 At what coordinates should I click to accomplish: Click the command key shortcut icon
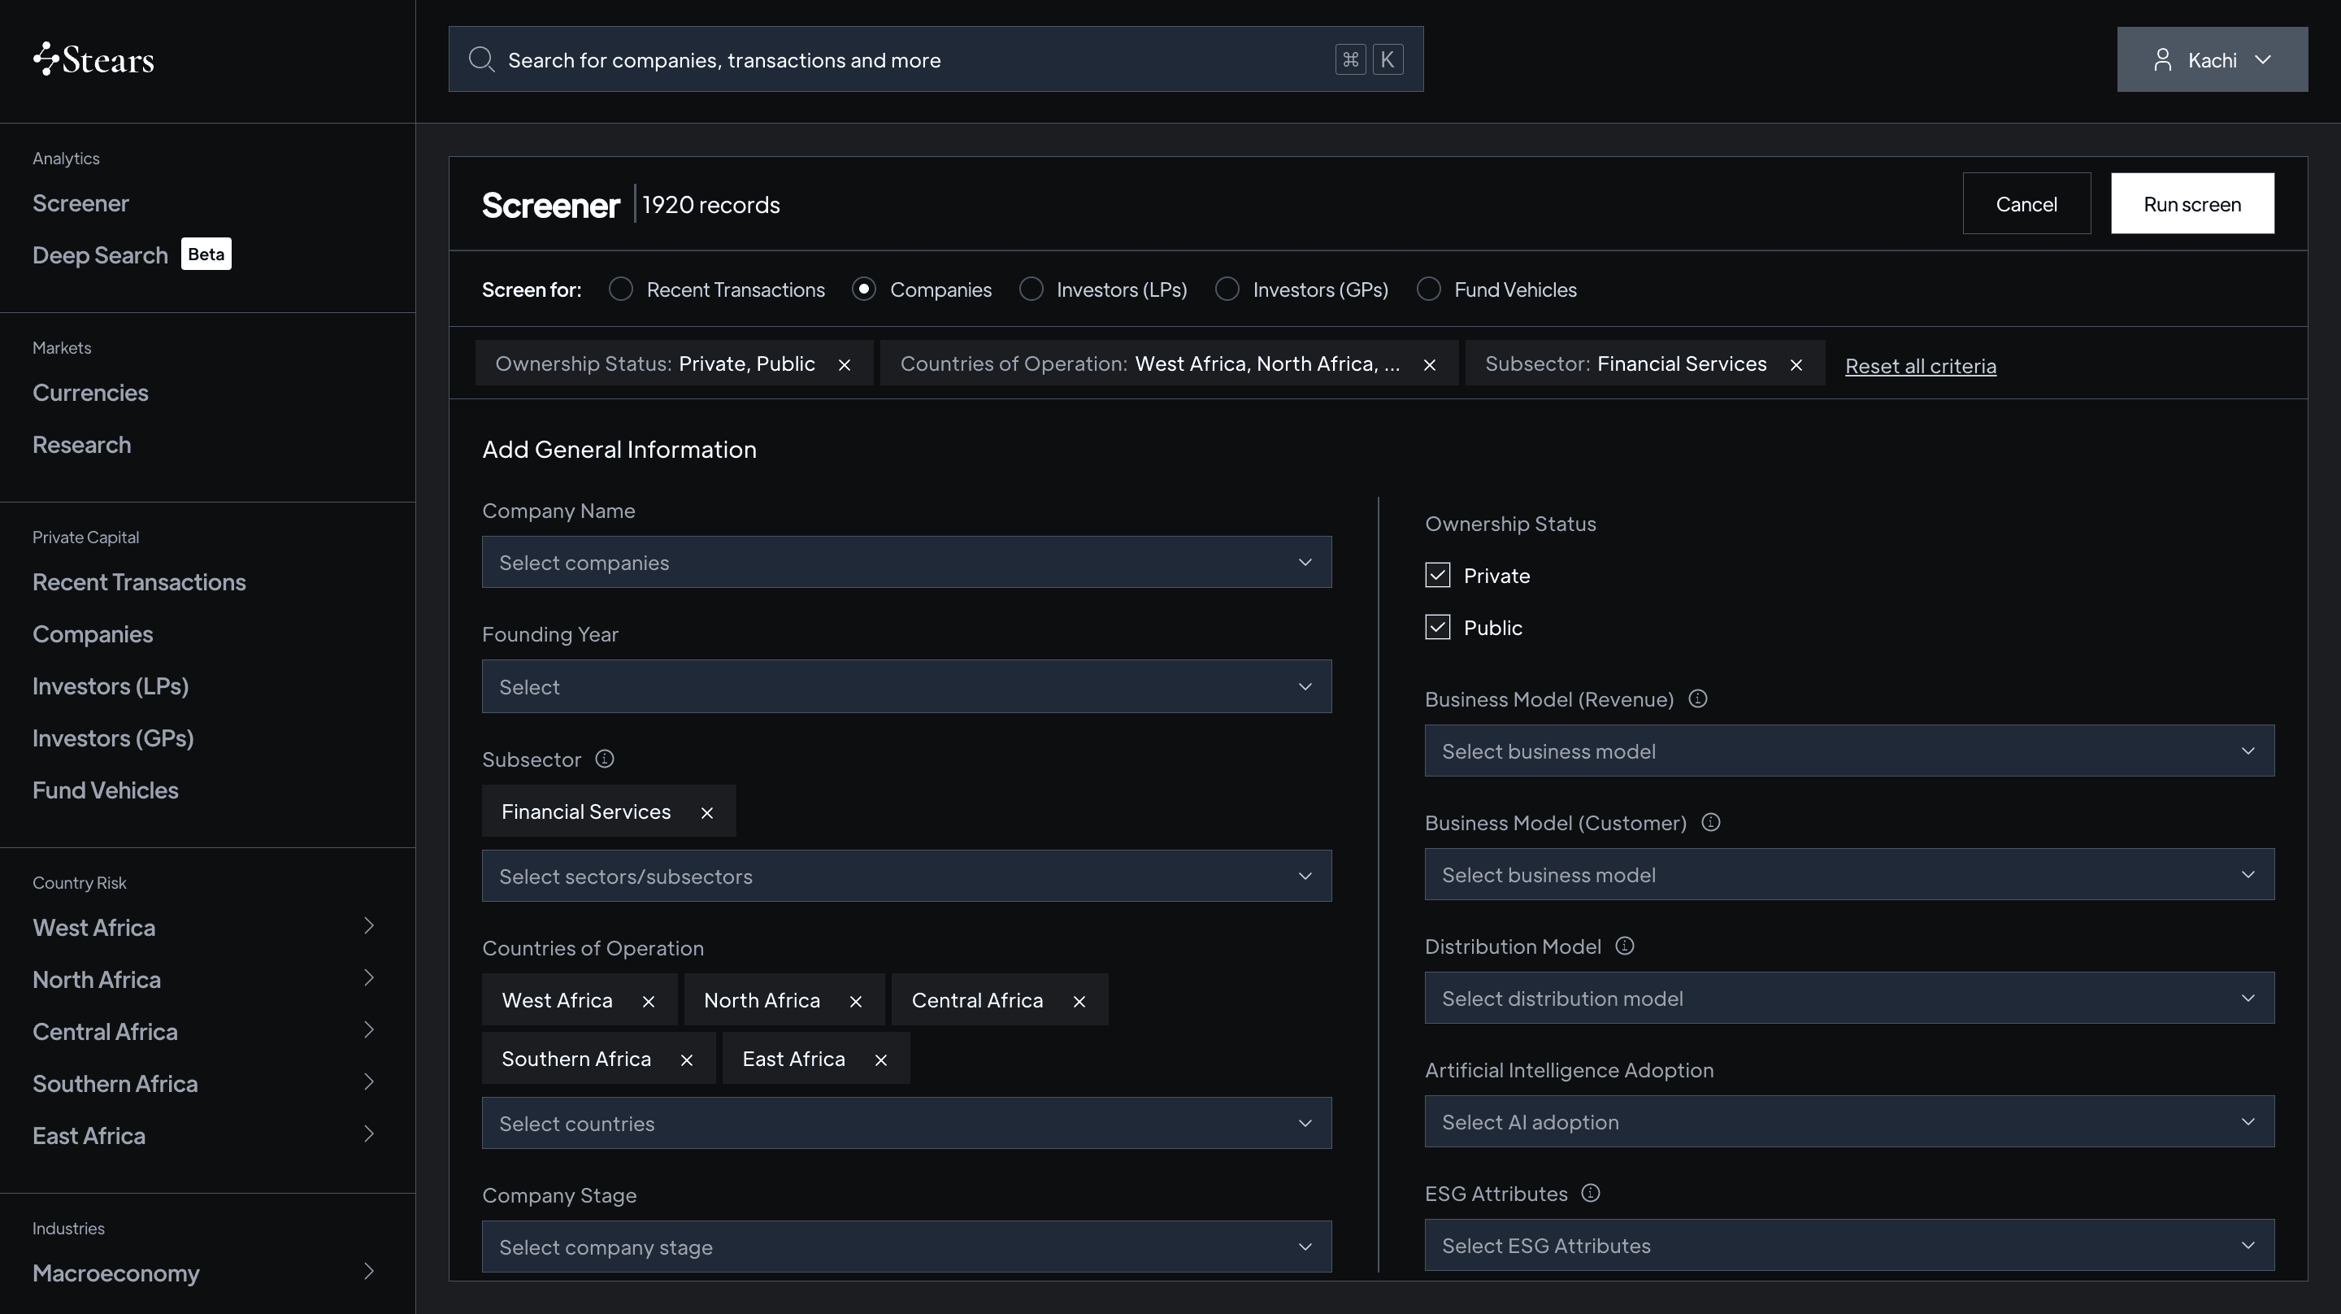tap(1350, 60)
